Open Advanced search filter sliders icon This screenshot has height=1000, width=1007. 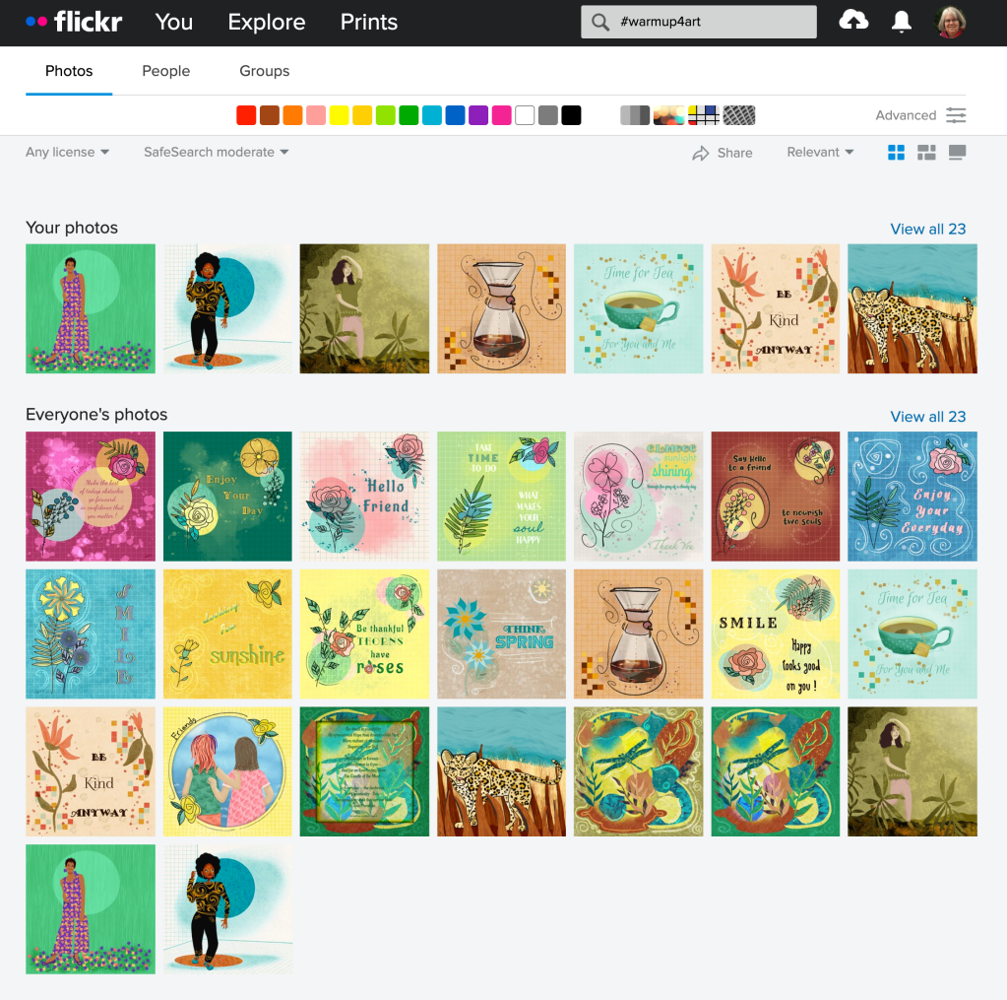coord(956,115)
